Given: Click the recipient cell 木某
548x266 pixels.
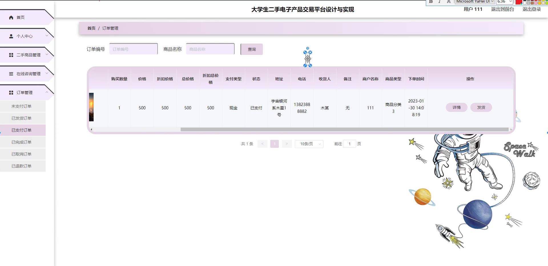Looking at the screenshot, I should click(325, 108).
